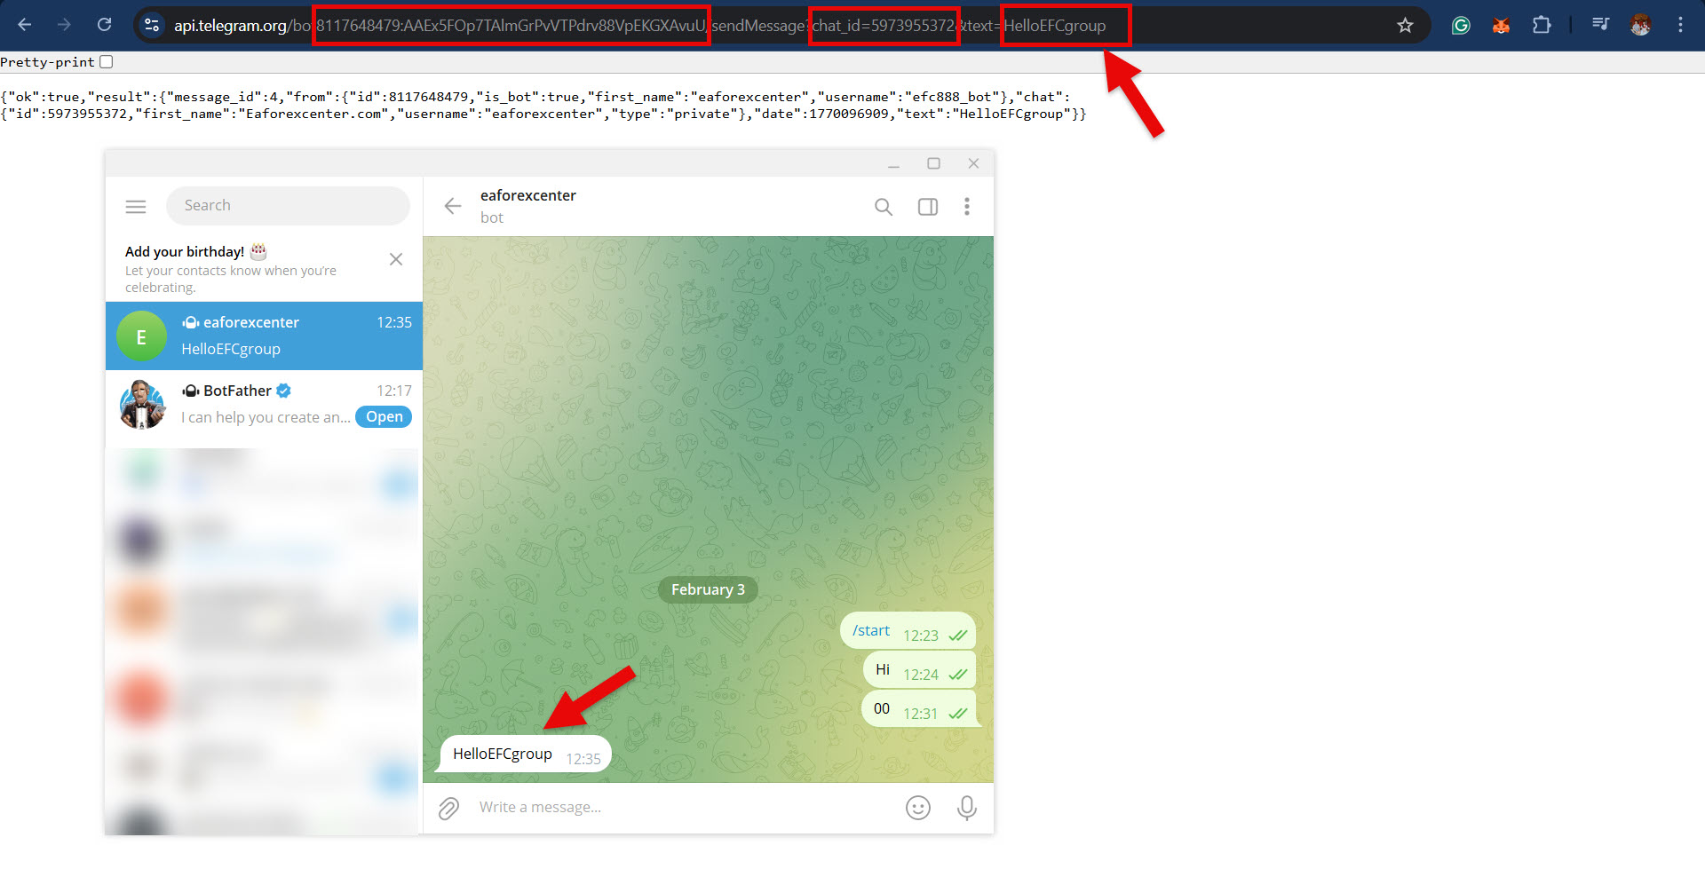Open the browser media control button

tap(1600, 25)
